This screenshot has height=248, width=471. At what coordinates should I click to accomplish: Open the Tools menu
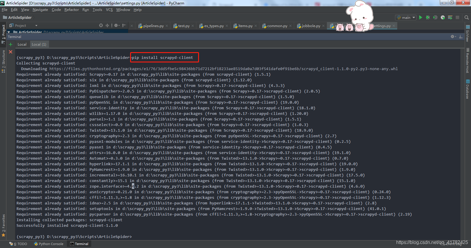pos(97,10)
